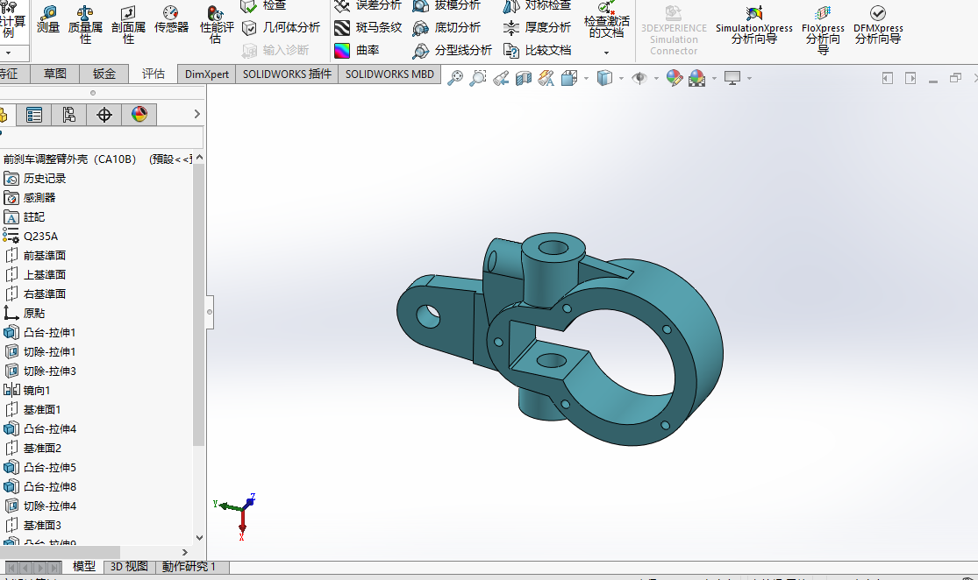Image resolution: width=978 pixels, height=580 pixels.
Task: Toggle 曲率 curvature display
Action: [356, 50]
